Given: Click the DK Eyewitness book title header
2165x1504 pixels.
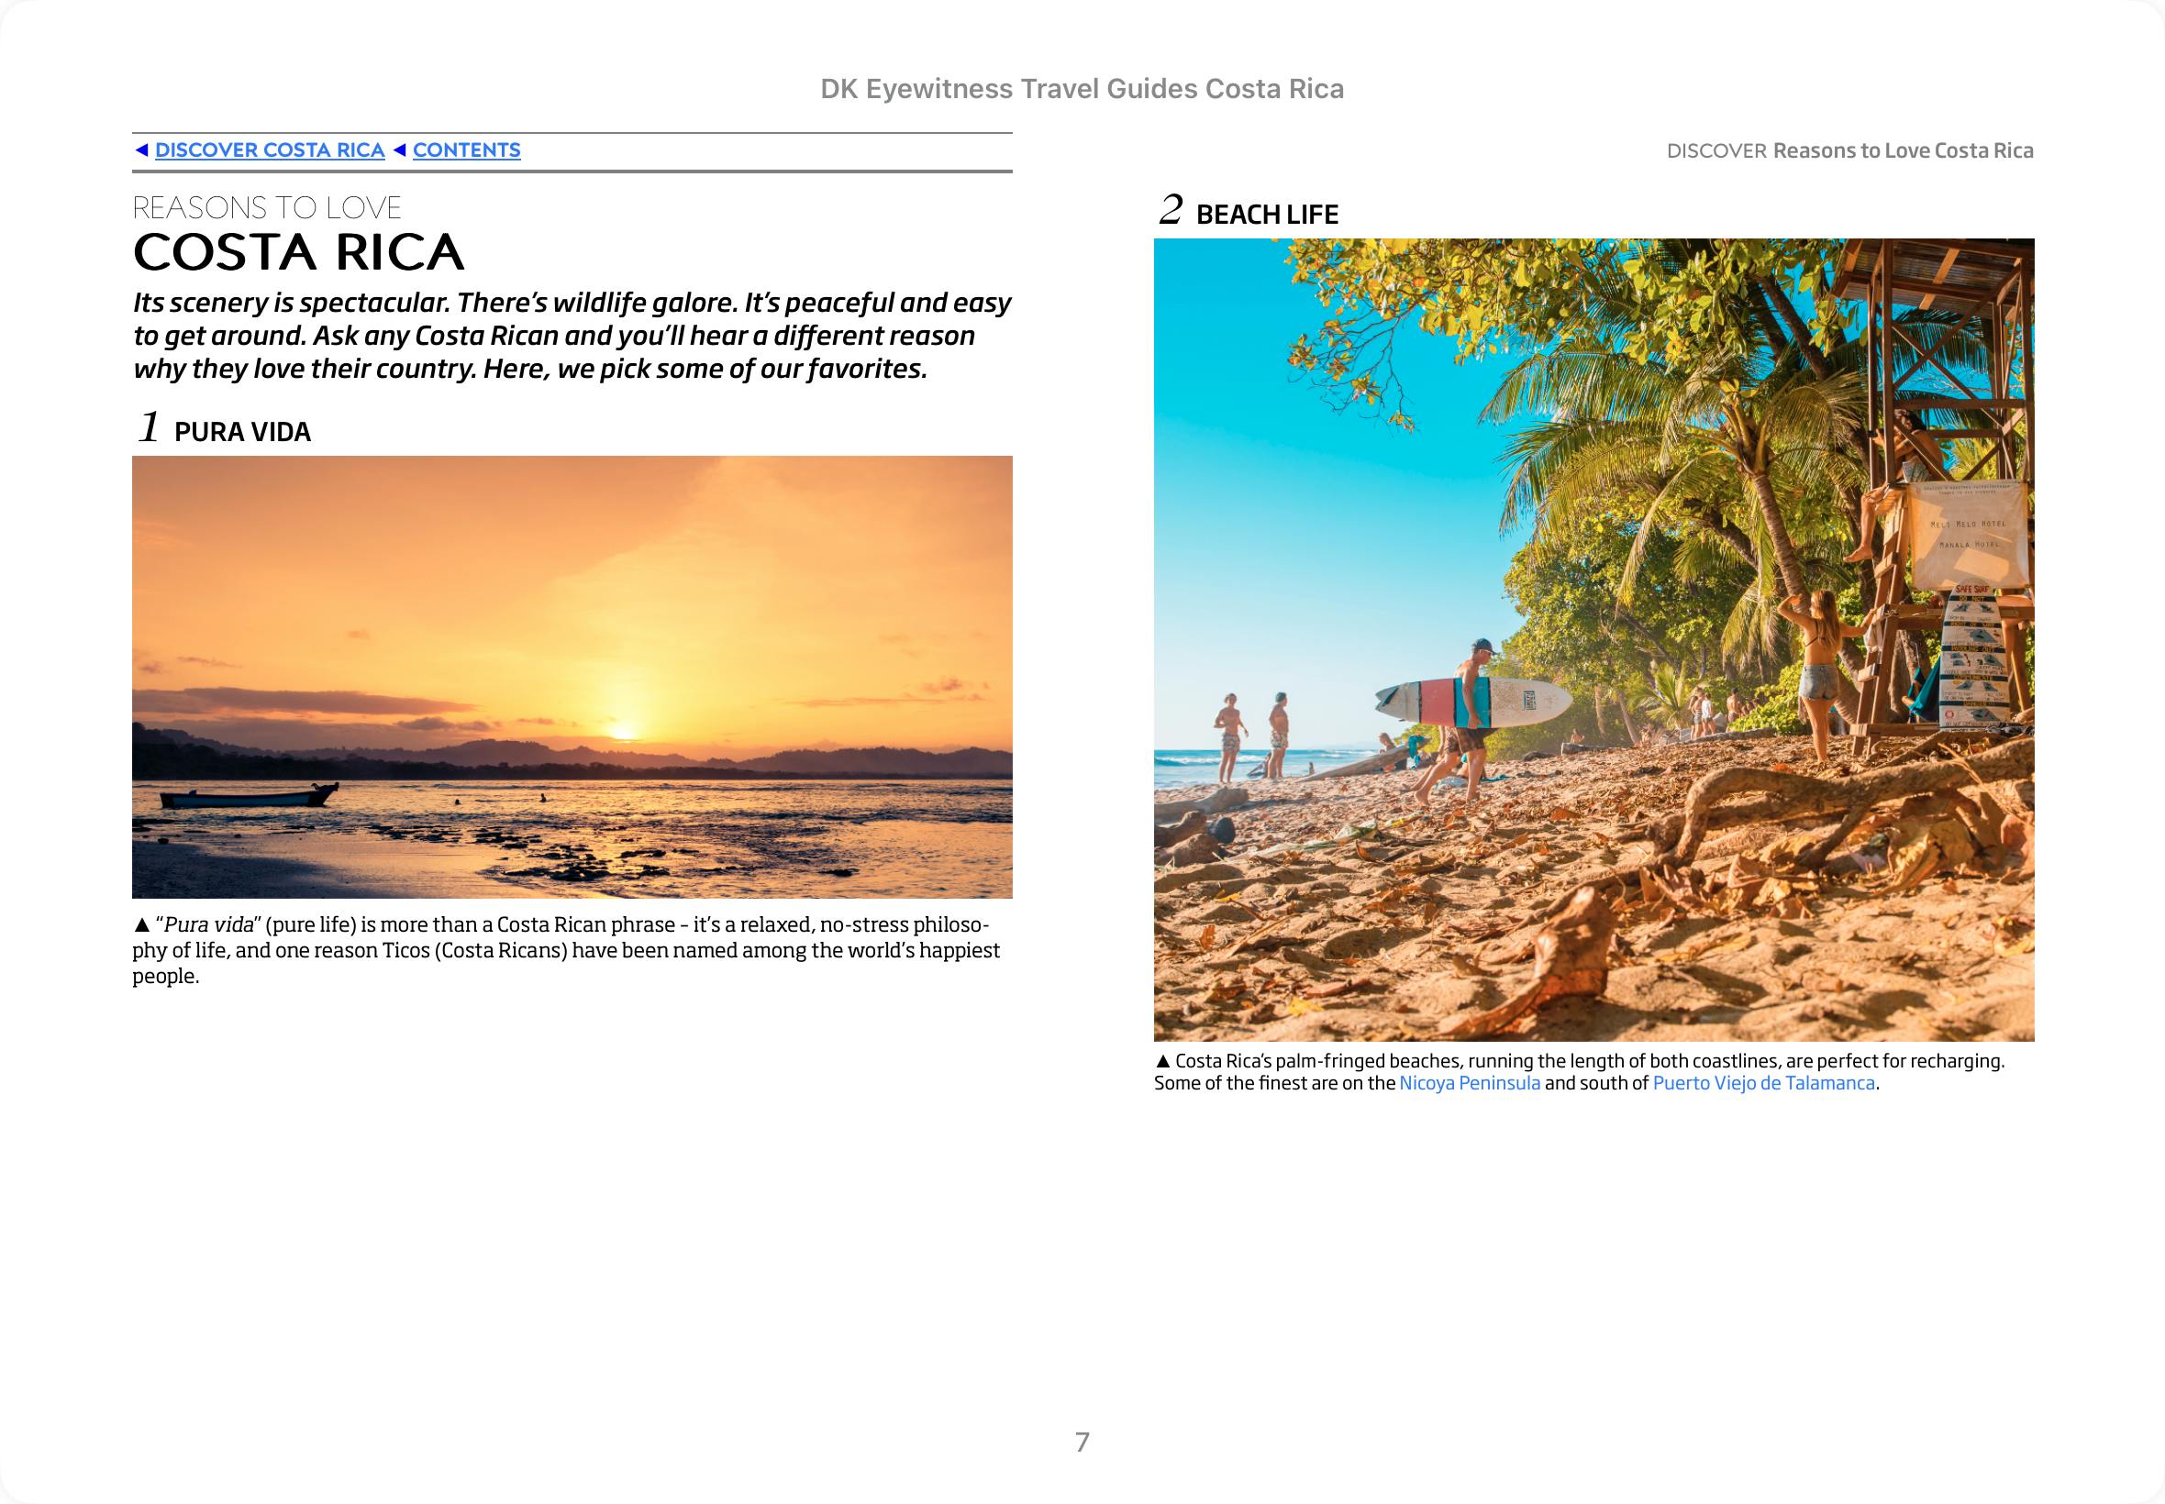Looking at the screenshot, I should (x=1082, y=89).
